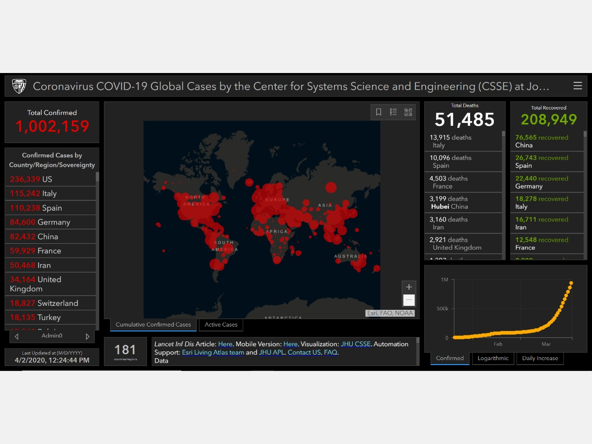Open the hamburger menu in the header
This screenshot has width=592, height=444.
coord(578,86)
